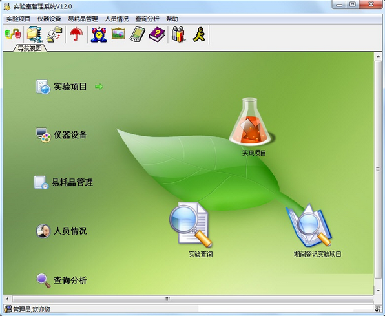This screenshot has height=318, width=385.
Task: Open the alarm clock toolbar icon
Action: point(99,35)
